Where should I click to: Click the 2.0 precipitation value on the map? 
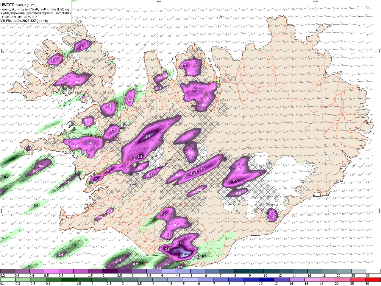click(203, 169)
